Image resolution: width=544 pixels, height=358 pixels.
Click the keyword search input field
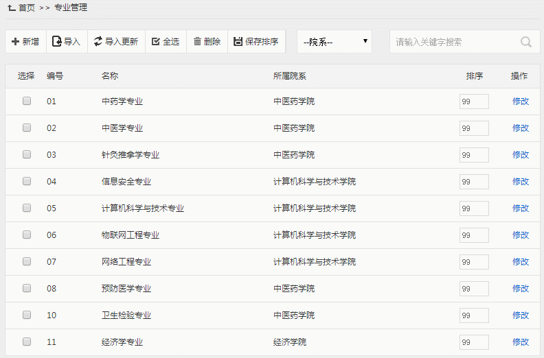(x=453, y=42)
